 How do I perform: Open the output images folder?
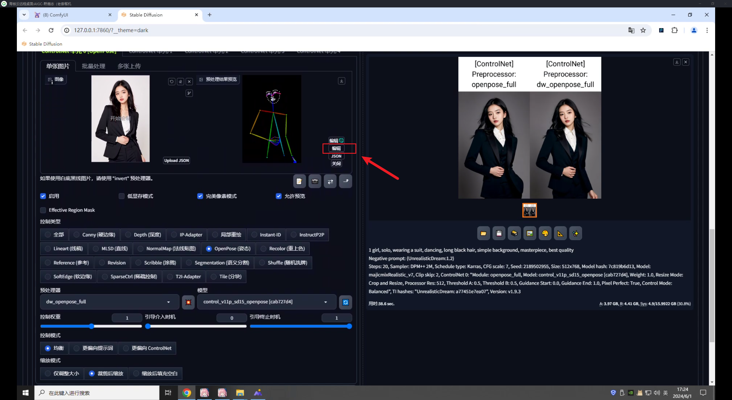pos(483,233)
